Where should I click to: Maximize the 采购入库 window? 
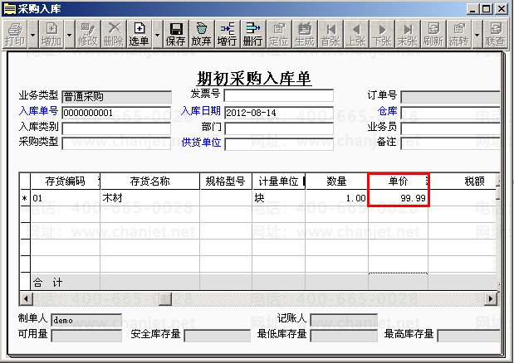coord(487,9)
